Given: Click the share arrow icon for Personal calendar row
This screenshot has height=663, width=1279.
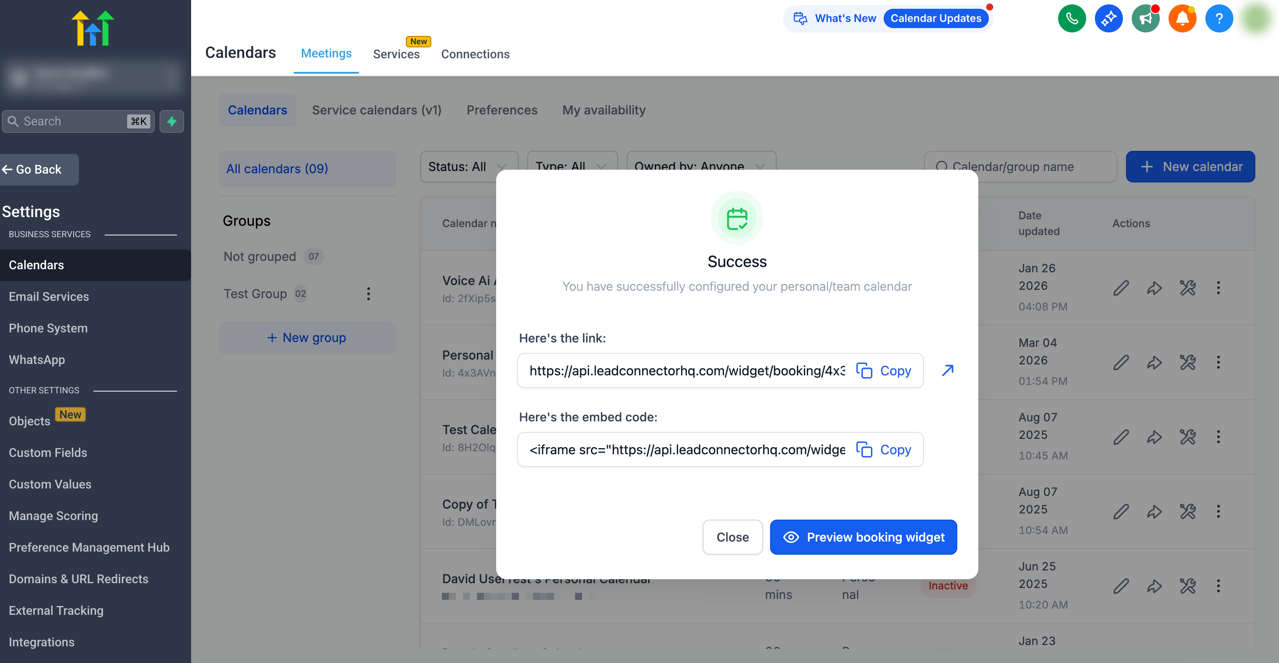Looking at the screenshot, I should click(1154, 363).
